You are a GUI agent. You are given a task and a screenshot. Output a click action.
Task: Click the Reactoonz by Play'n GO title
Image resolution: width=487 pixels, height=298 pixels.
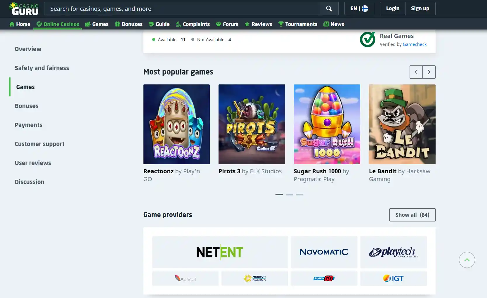[172, 175]
